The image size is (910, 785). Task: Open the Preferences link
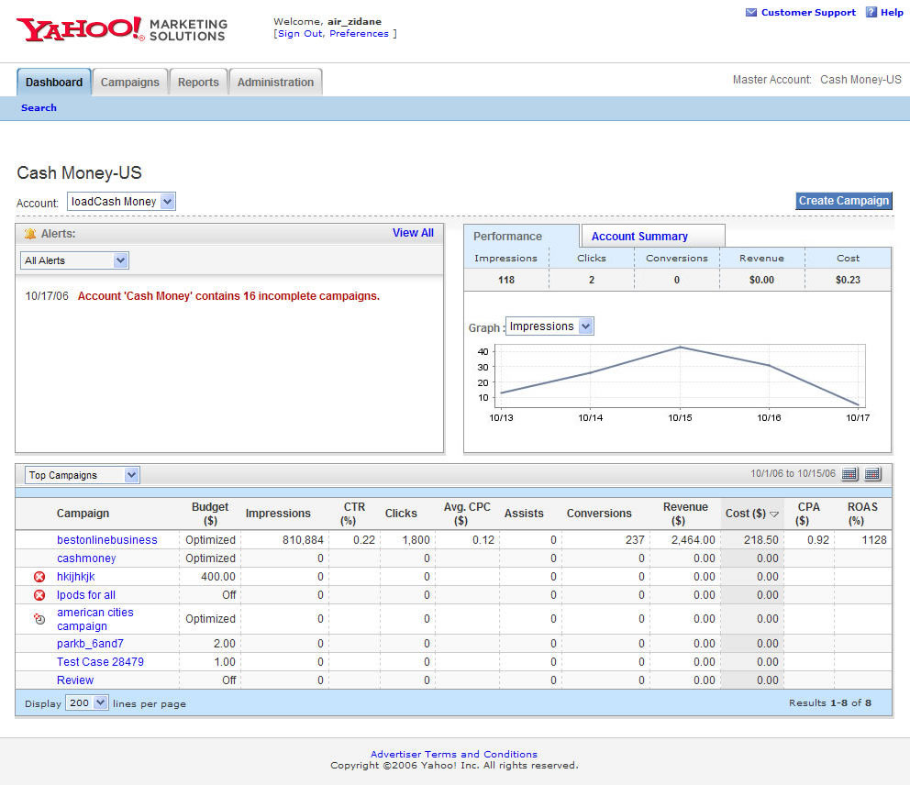(x=360, y=34)
